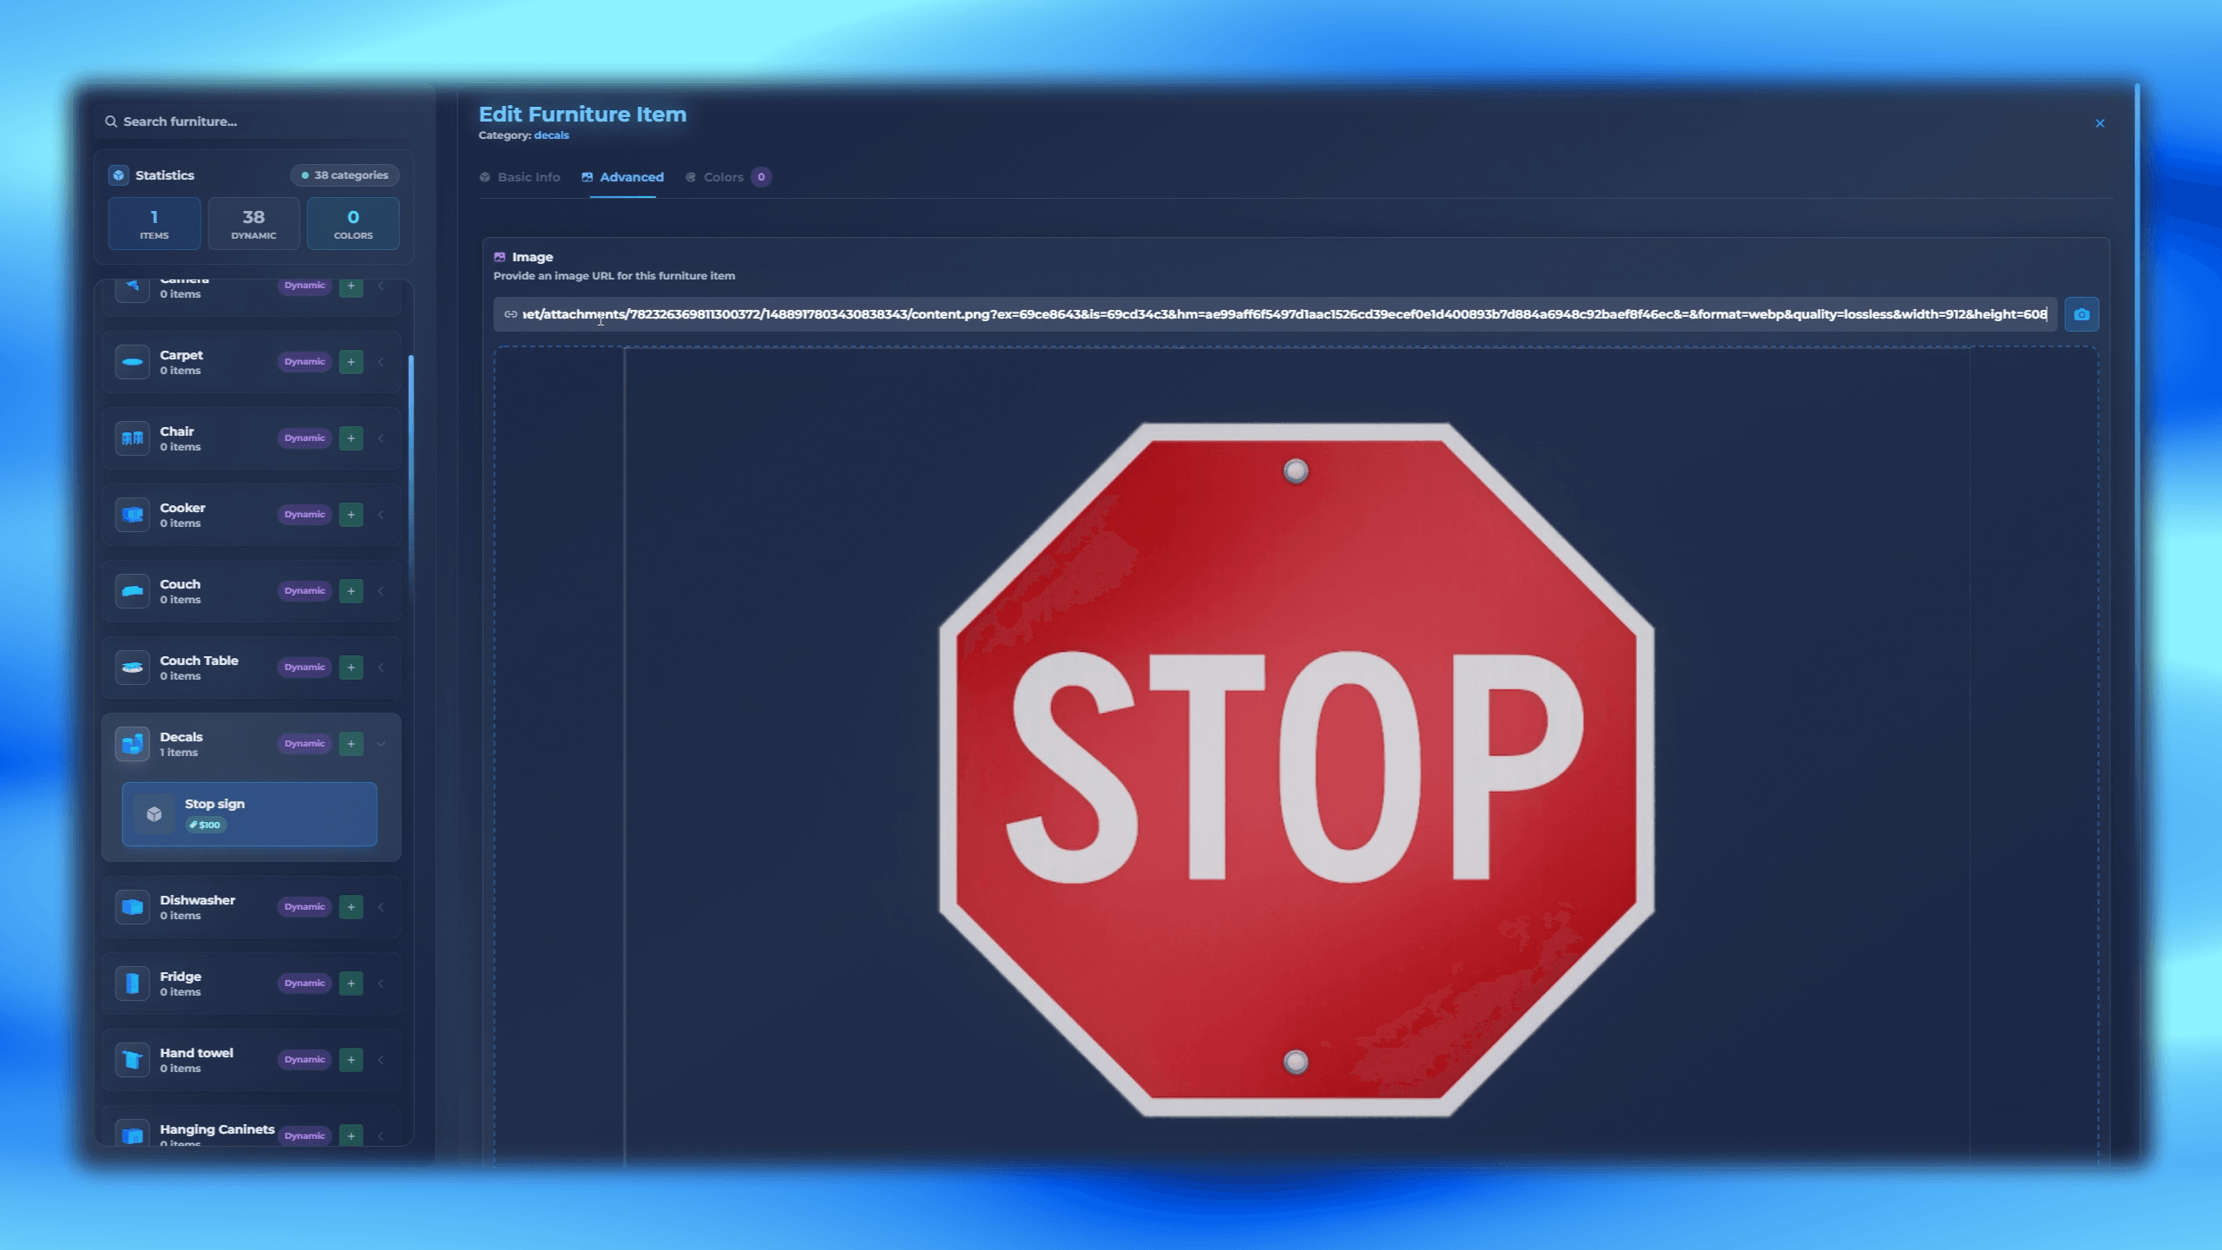Expand the Fridge category chevron
The width and height of the screenshot is (2222, 1250).
[381, 984]
